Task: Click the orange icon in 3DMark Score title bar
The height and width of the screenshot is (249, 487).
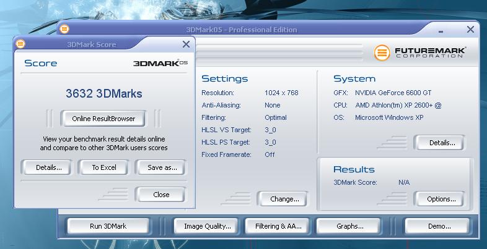Action: [20, 44]
